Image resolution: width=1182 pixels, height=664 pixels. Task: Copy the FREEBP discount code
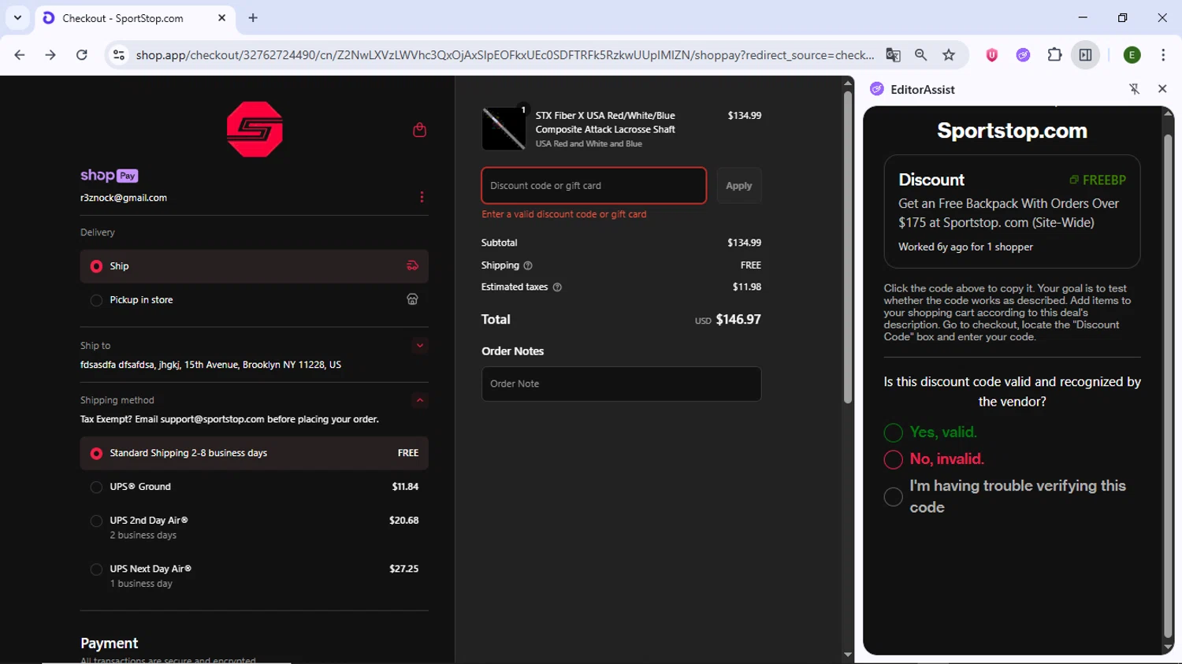pos(1098,180)
